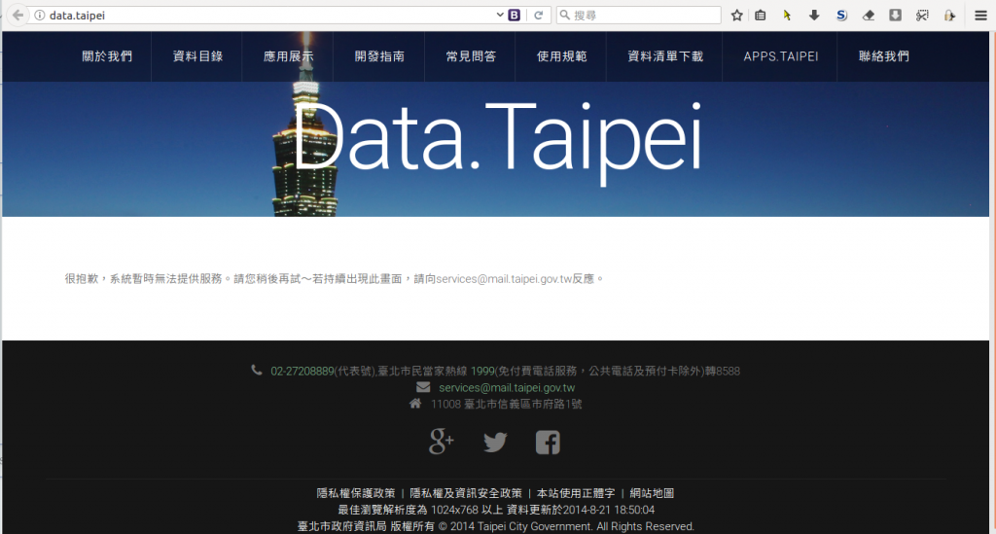Open the 資料清單下載 menu item
This screenshot has width=996, height=534.
(665, 56)
